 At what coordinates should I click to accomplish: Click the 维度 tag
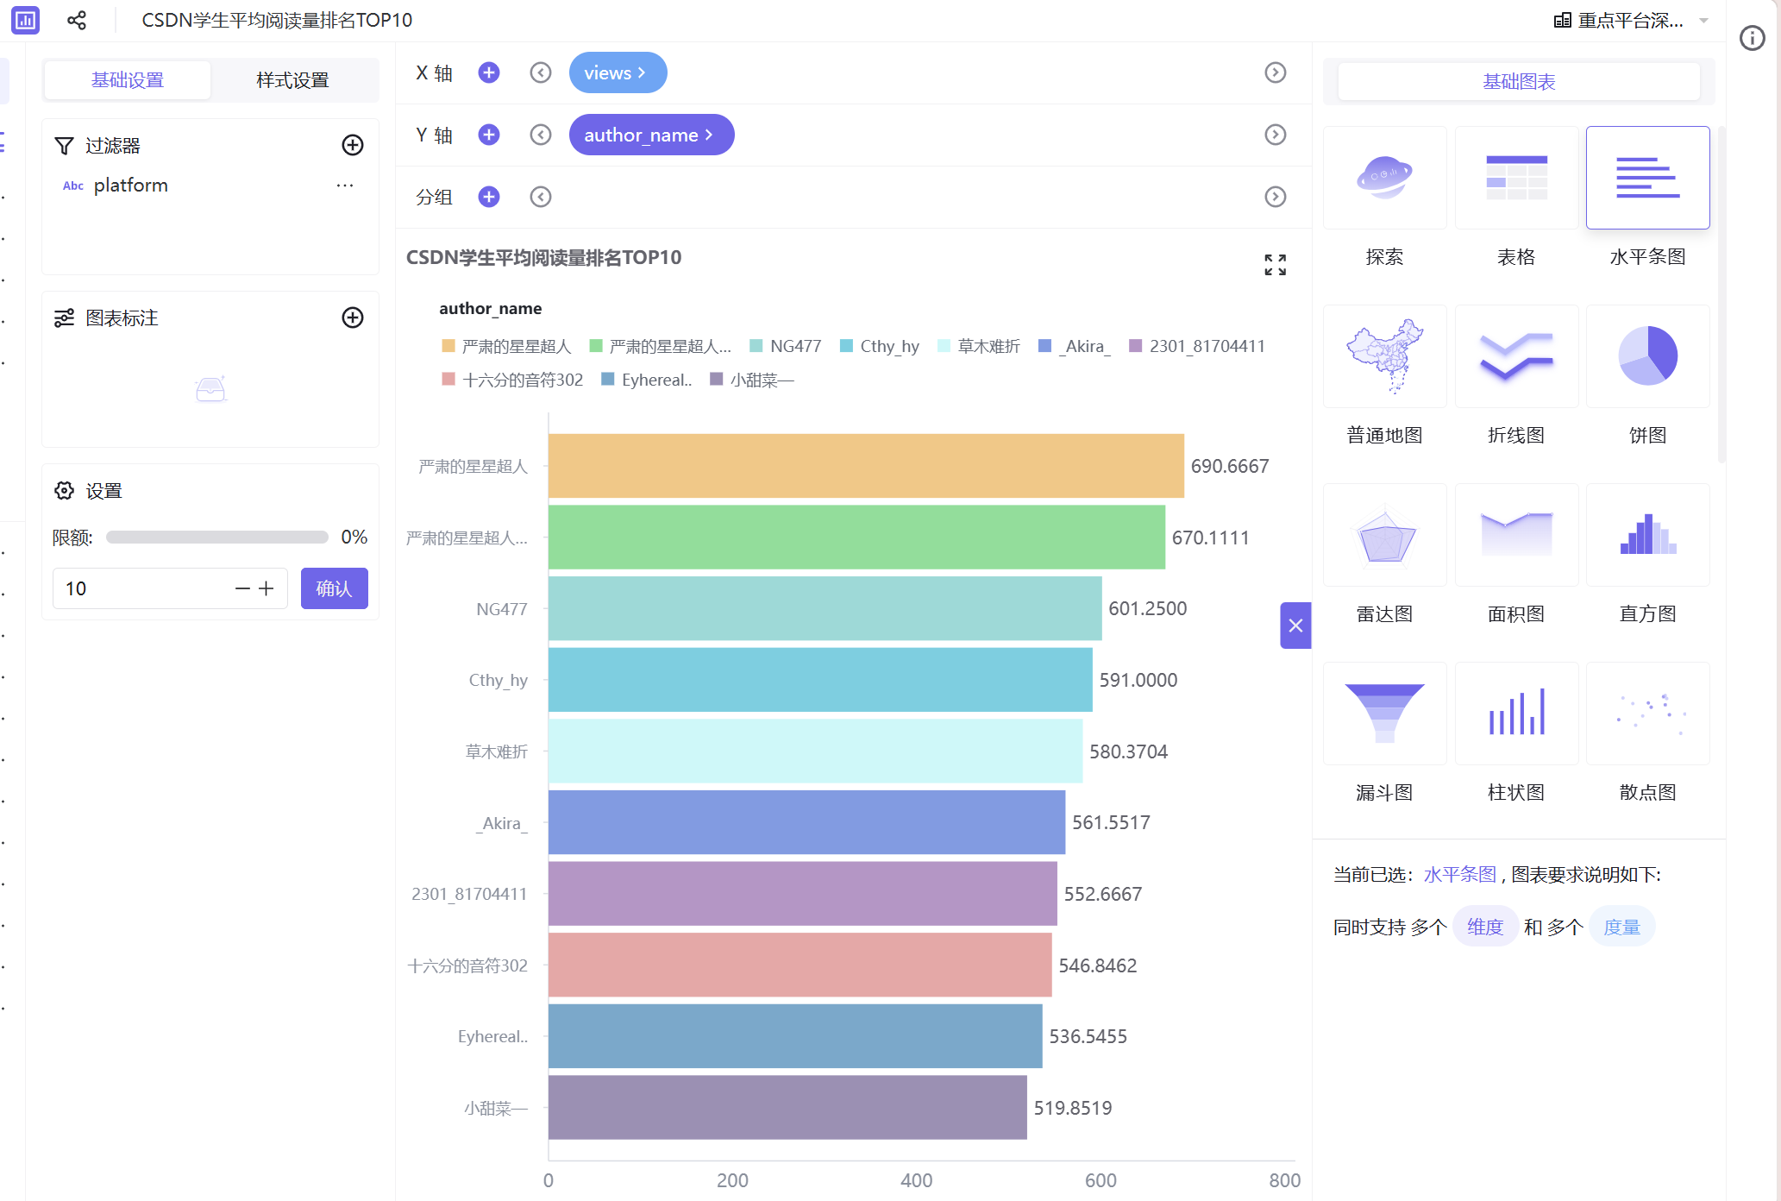pos(1485,927)
